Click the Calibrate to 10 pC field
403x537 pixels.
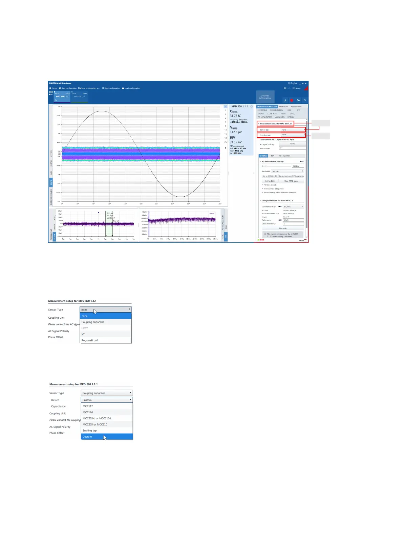294,220
